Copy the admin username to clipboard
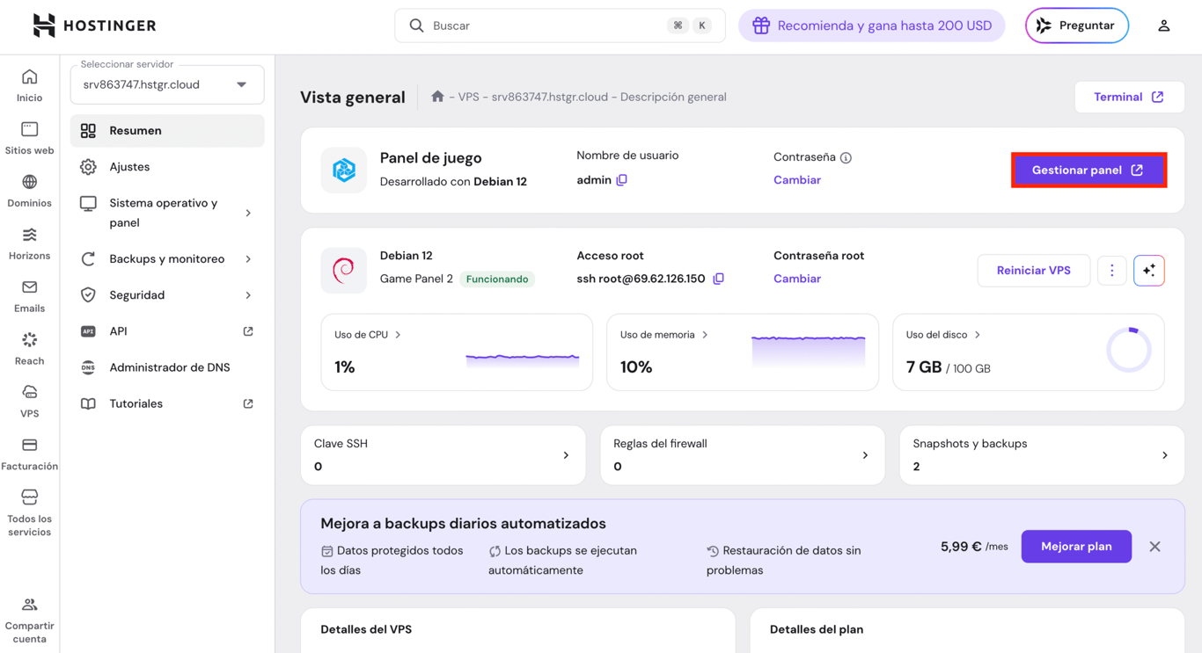1202x653 pixels. pyautogui.click(x=623, y=179)
